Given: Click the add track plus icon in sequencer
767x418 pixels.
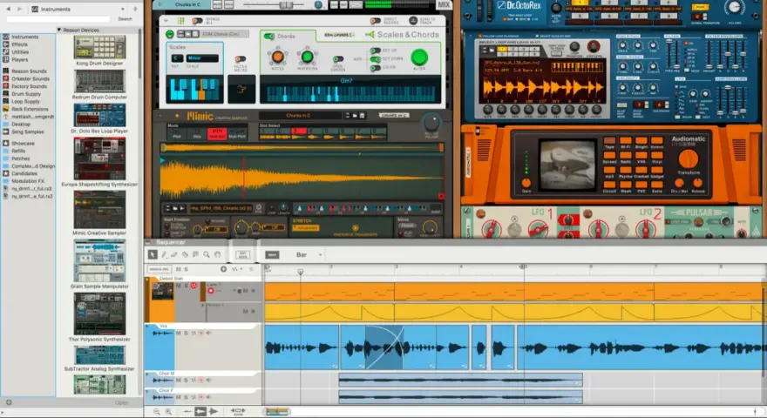Looking at the screenshot, I should pos(223,269).
